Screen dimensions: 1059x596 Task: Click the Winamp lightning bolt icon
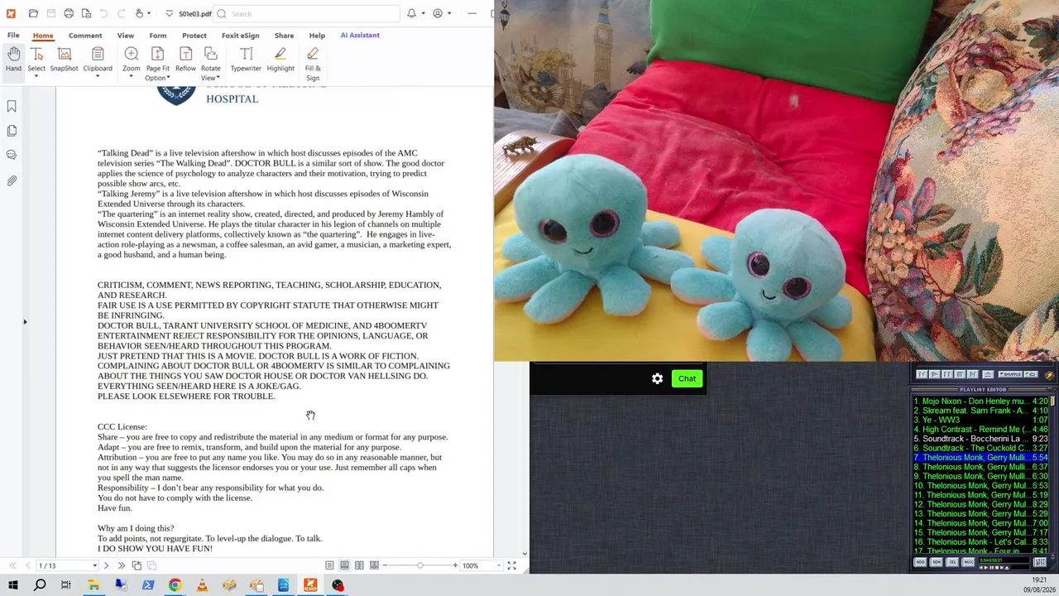point(1049,374)
